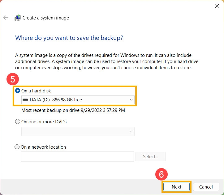Click the Create a system image wizard icon
The height and width of the screenshot is (195, 224).
point(18,18)
